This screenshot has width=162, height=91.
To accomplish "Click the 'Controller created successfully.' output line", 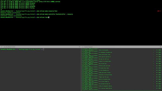I will 11,16.
